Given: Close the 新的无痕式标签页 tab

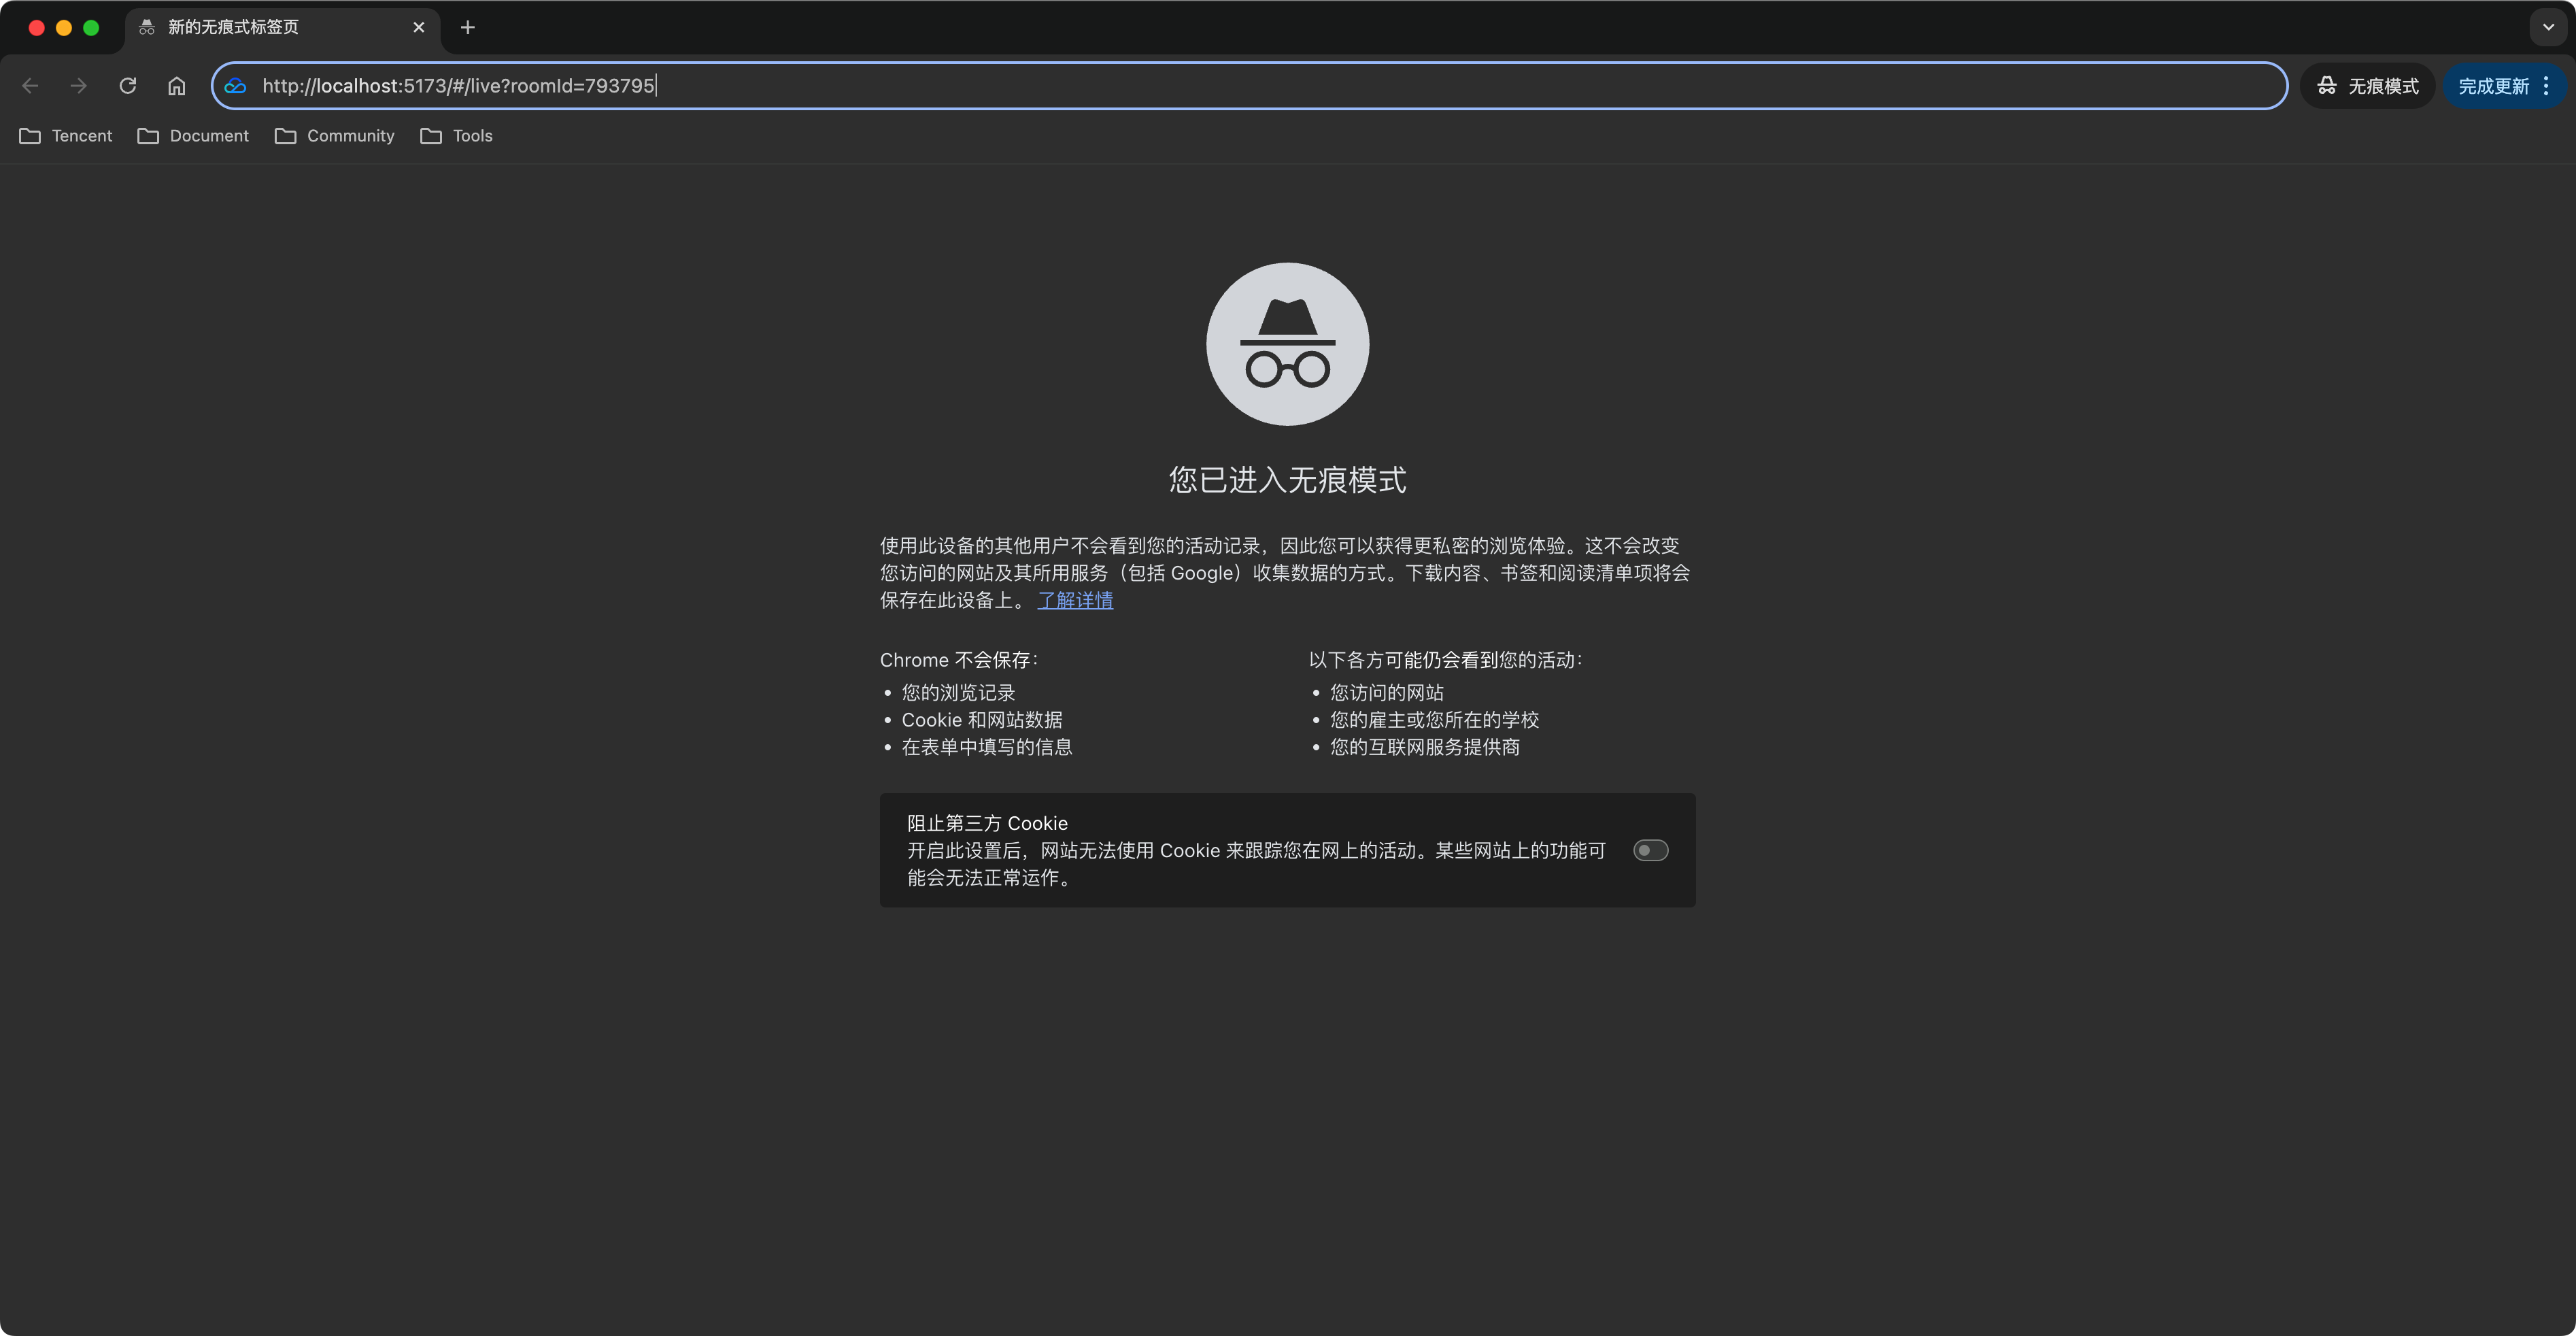Looking at the screenshot, I should pos(419,28).
